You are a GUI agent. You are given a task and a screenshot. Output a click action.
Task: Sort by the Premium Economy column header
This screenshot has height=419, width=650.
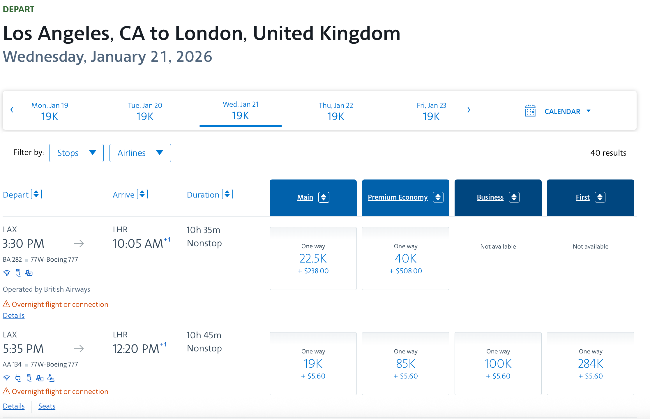(x=398, y=197)
